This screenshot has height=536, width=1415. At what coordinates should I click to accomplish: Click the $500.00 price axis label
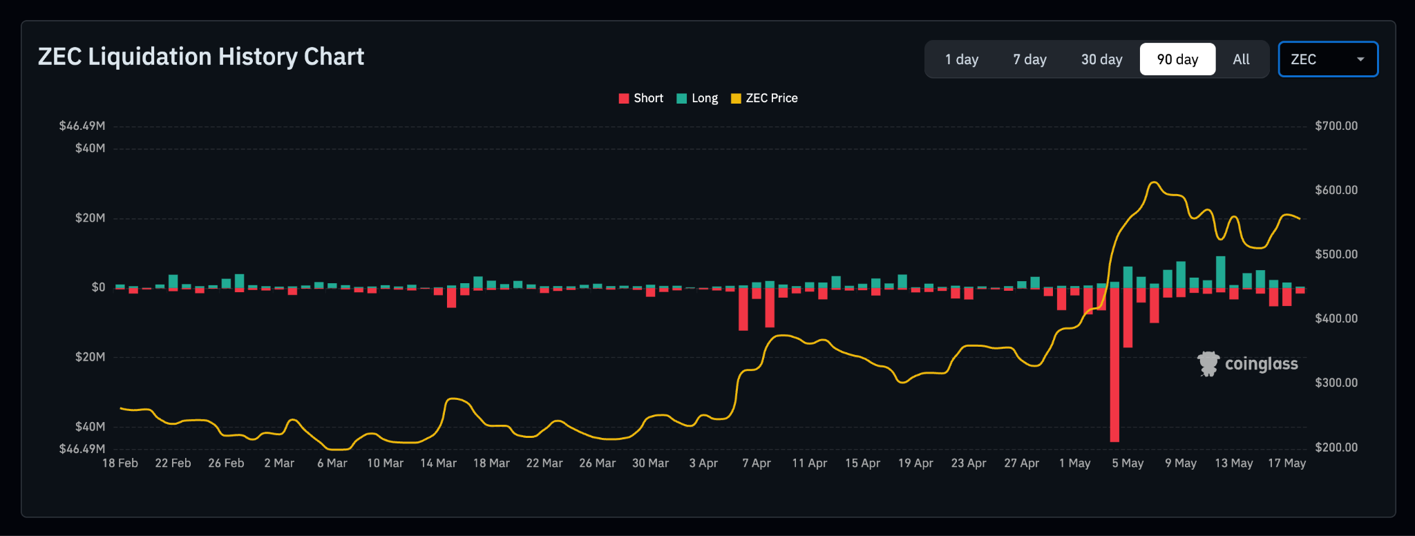coord(1336,254)
